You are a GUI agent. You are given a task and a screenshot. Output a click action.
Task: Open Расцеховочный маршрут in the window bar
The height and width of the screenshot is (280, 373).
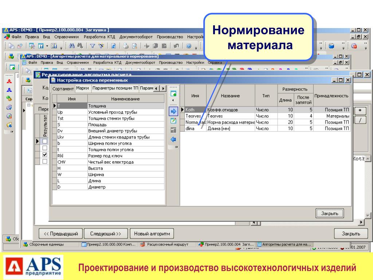coord(168,244)
